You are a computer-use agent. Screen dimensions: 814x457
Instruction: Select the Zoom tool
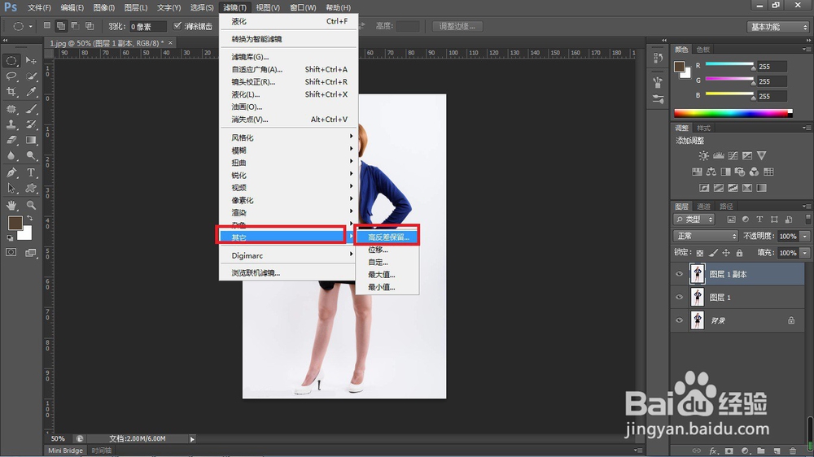[x=31, y=206]
